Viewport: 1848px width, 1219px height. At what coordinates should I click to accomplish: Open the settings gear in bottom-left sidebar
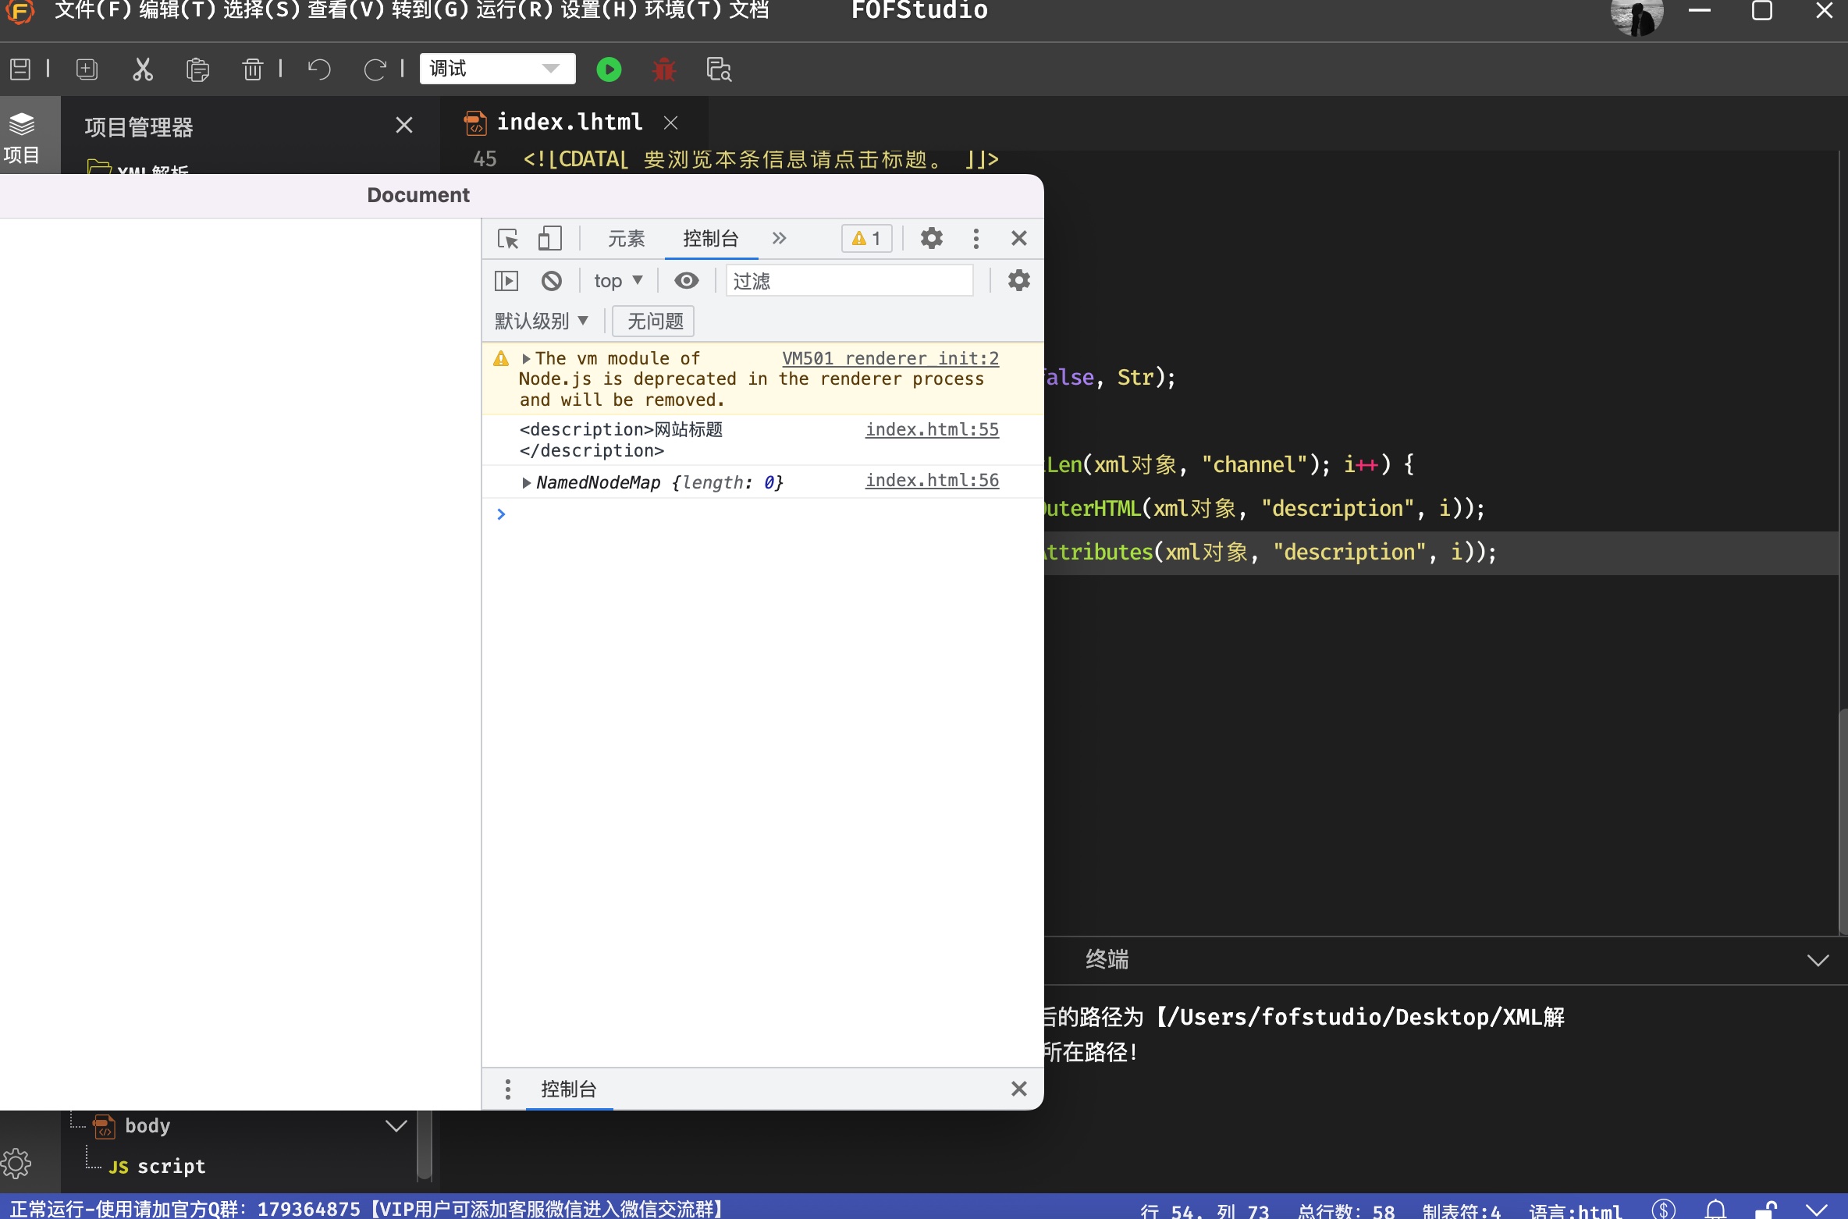coord(17,1164)
